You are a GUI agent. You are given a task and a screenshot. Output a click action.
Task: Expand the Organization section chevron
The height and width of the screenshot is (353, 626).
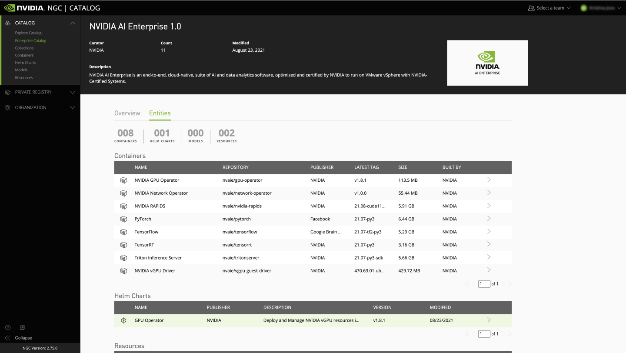point(72,107)
